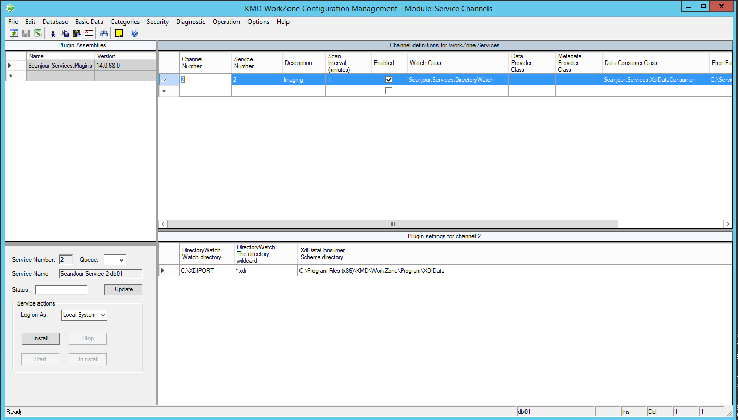Click the XDIData schema directory cell
This screenshot has height=420, width=738.
[x=515, y=271]
